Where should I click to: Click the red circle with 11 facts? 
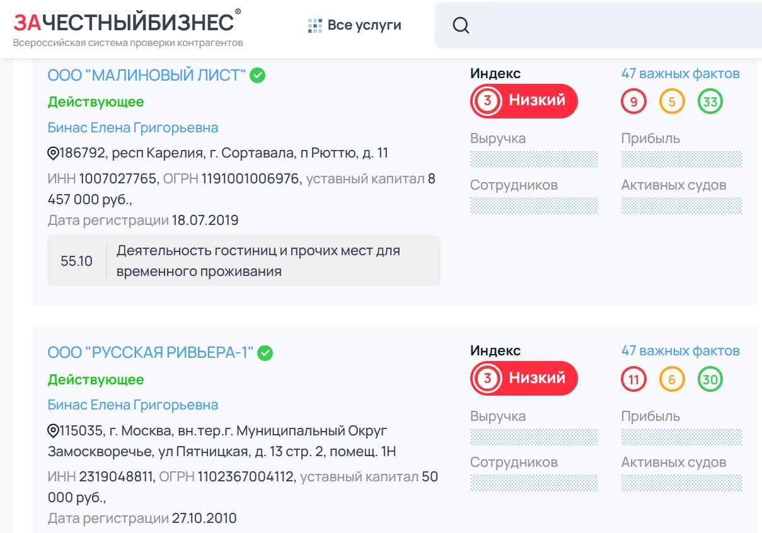click(633, 379)
